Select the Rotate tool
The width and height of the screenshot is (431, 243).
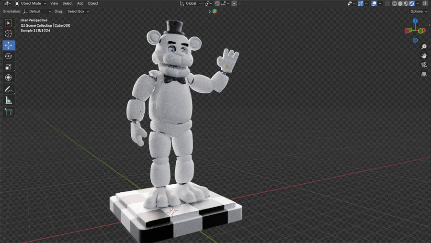point(9,56)
